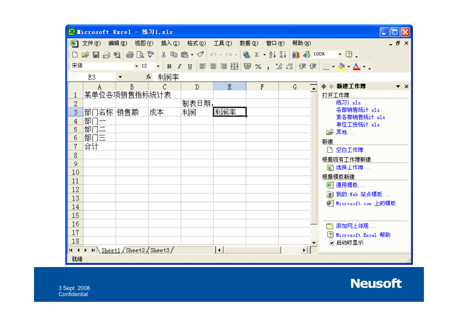Open the font name dropdown 宋体

137,66
